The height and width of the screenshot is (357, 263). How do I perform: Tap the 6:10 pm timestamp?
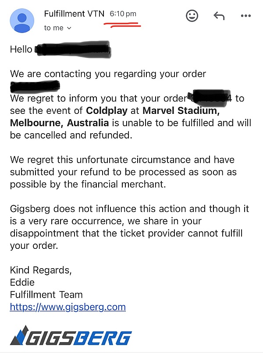point(123,14)
